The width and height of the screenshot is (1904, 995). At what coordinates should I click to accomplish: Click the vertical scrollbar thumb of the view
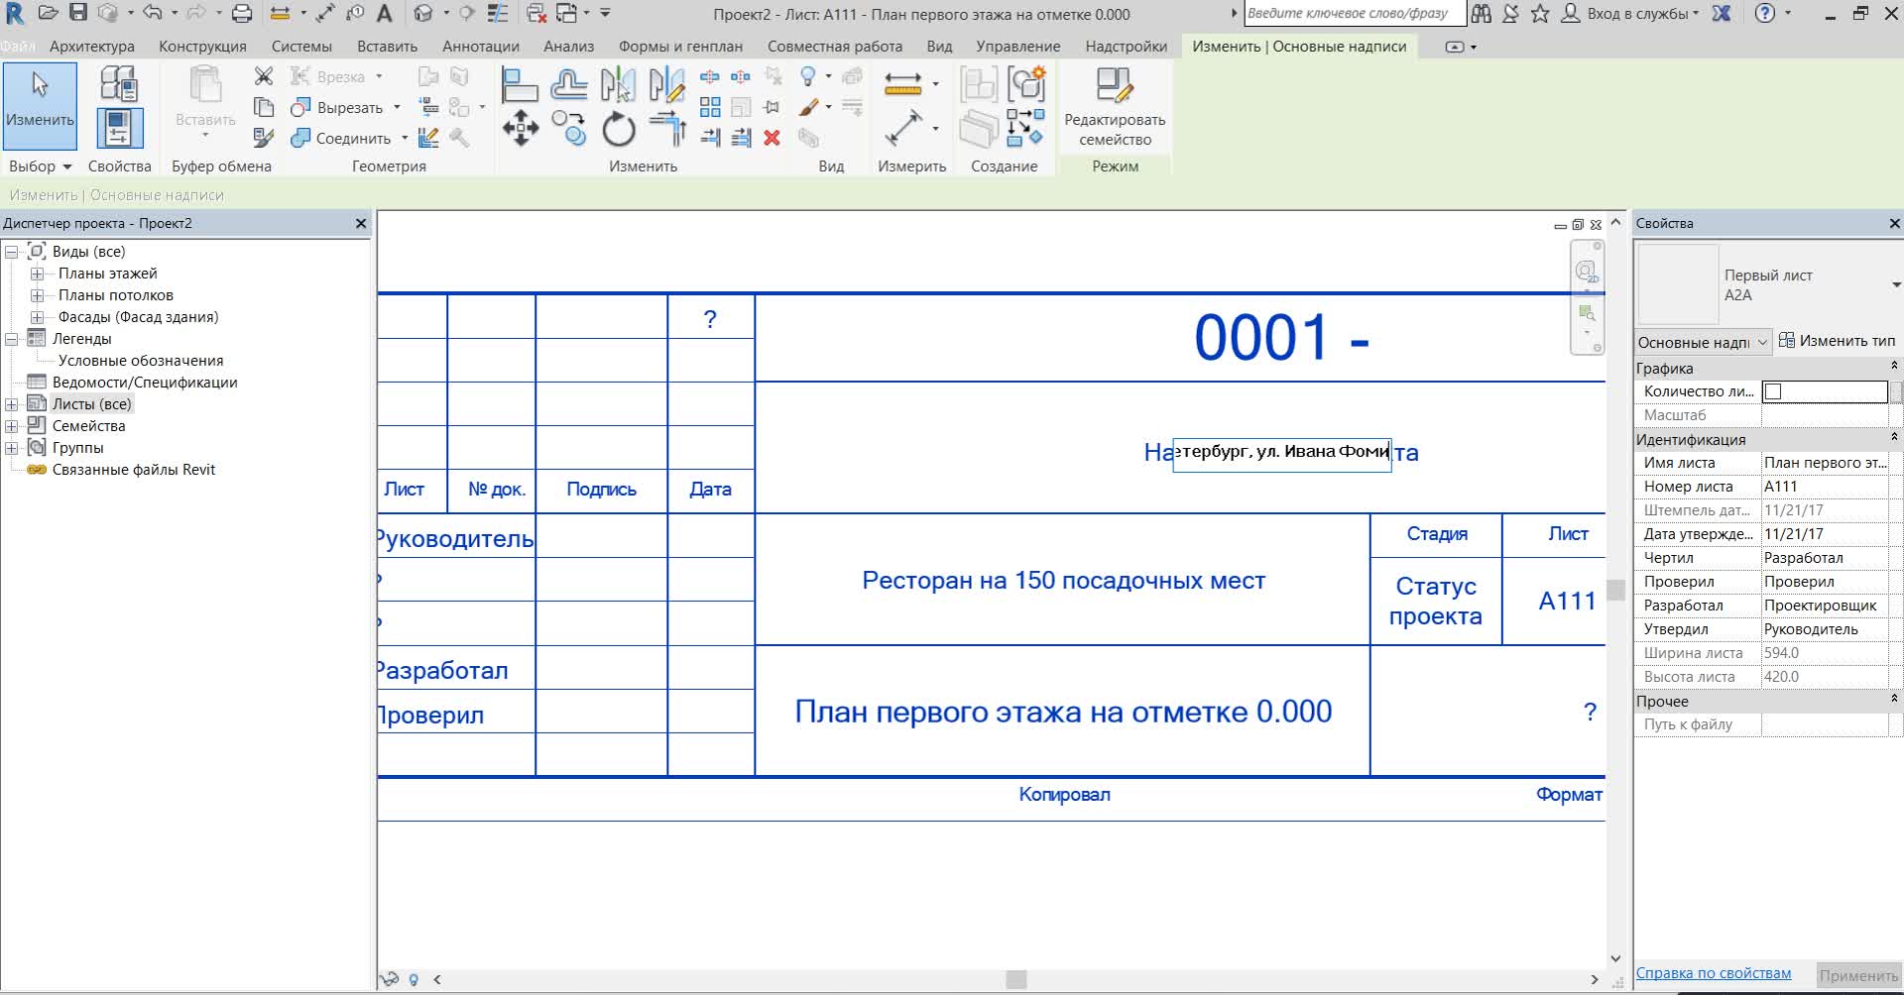point(1615,590)
